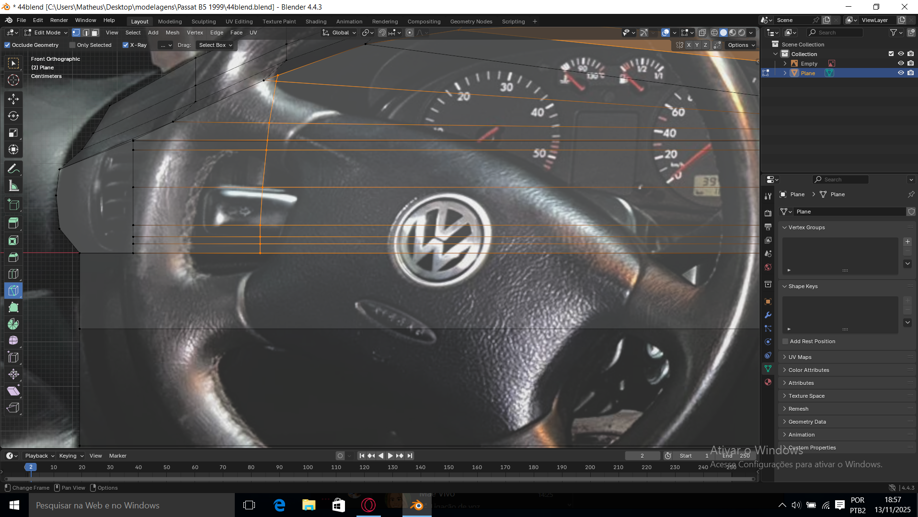Toggle the X-Ray checkbox for knife tool
This screenshot has height=517, width=918.
tap(126, 45)
